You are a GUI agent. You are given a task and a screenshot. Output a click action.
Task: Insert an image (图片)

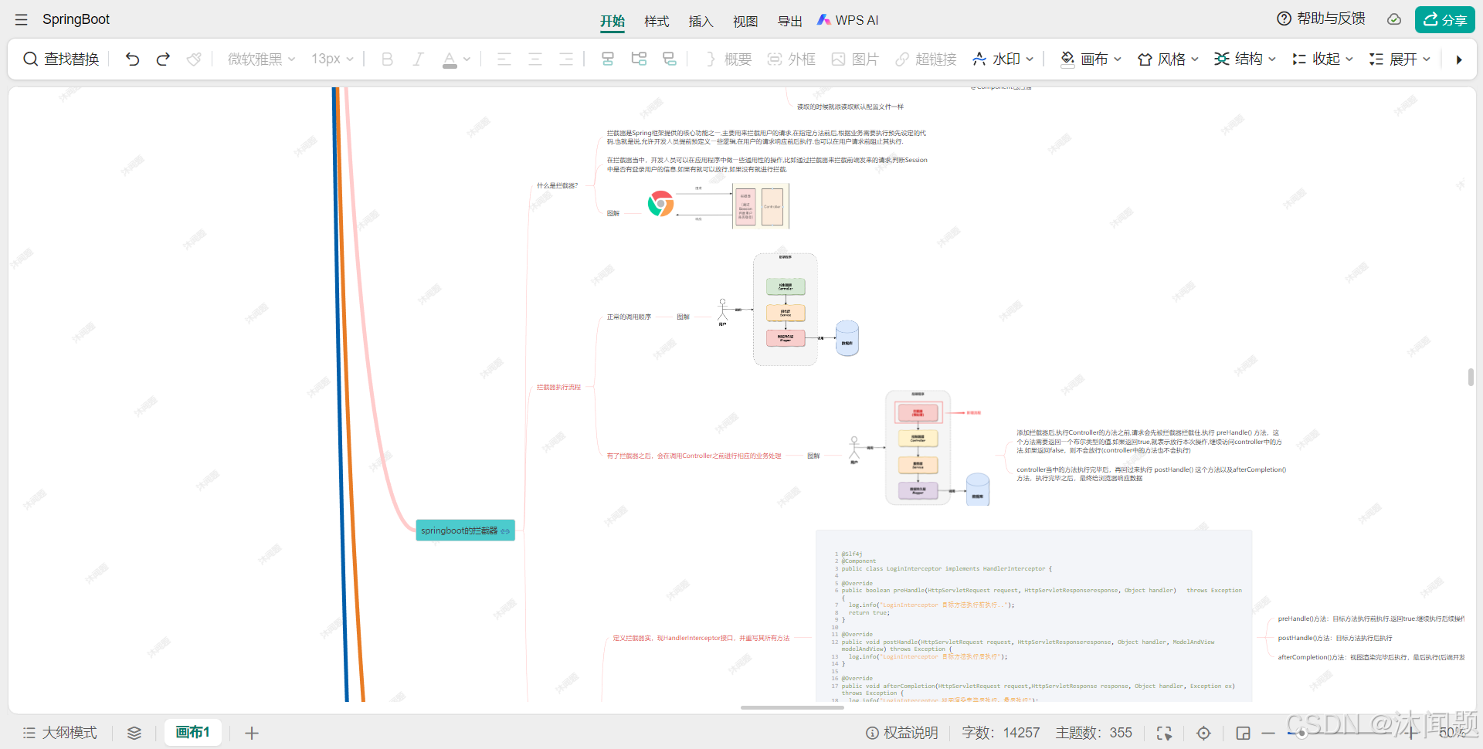click(855, 59)
